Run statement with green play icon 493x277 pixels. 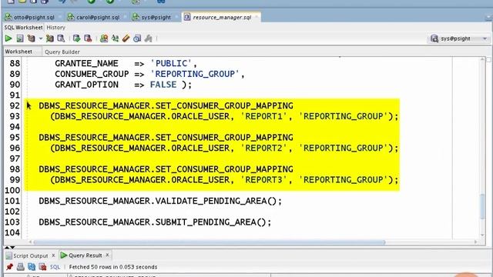point(8,38)
